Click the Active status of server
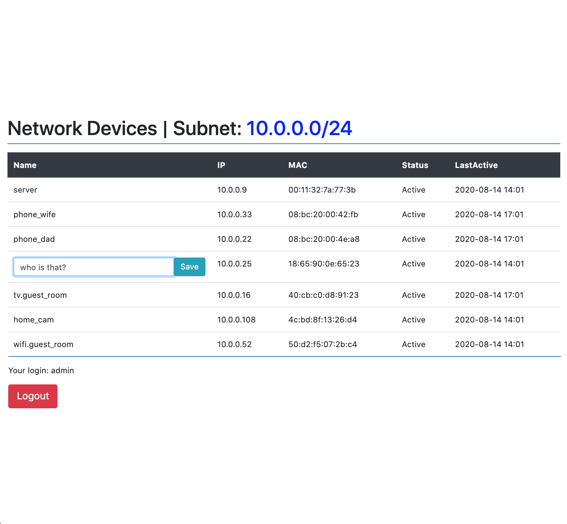567x524 pixels. [x=413, y=190]
